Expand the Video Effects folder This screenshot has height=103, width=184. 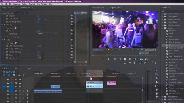click(163, 22)
